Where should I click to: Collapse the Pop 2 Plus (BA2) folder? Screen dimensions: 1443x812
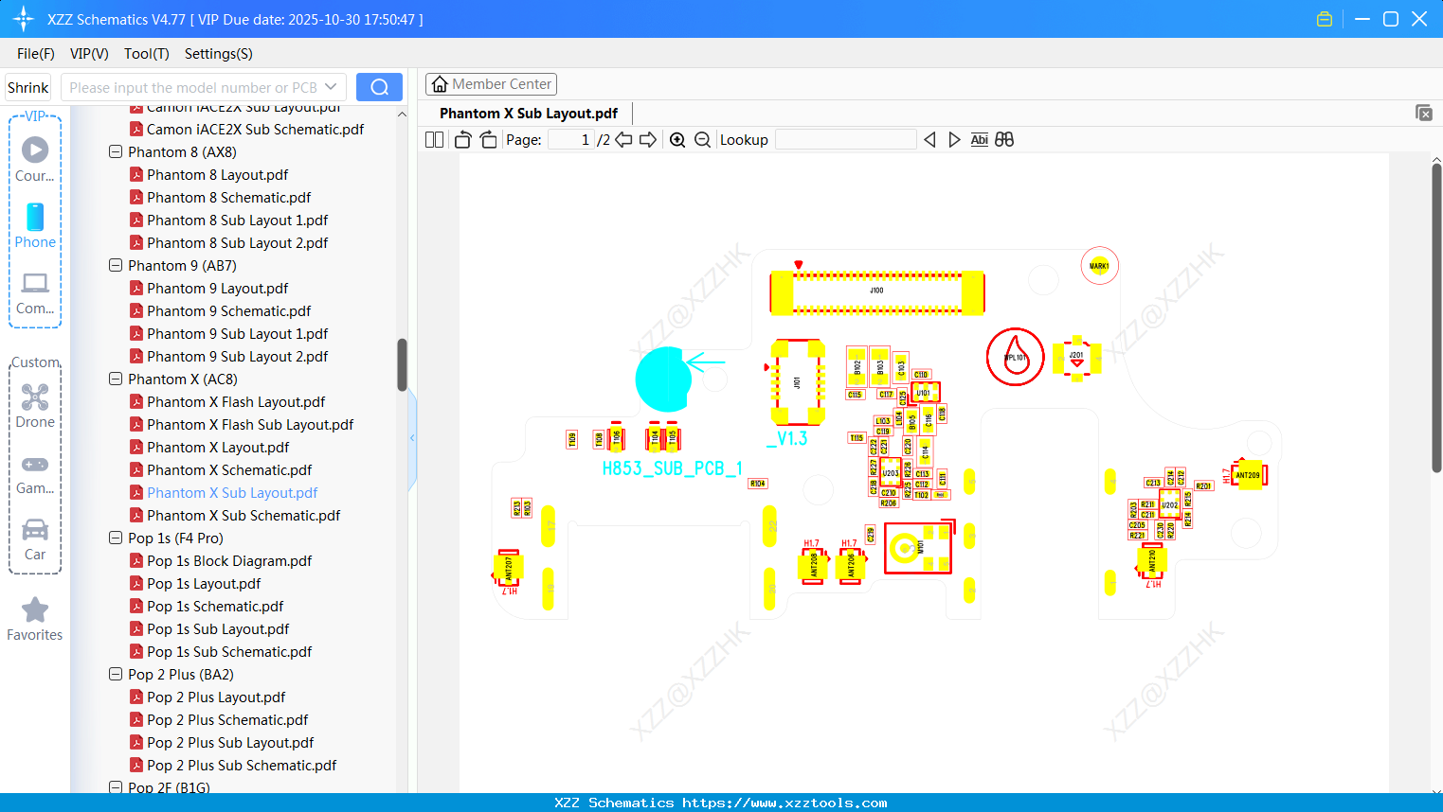click(116, 674)
